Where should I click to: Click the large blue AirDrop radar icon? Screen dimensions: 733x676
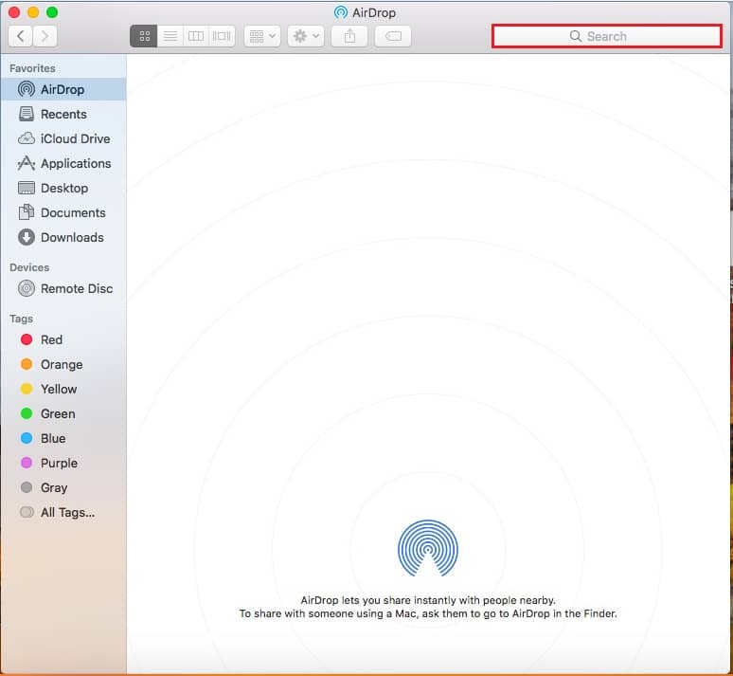pyautogui.click(x=428, y=548)
